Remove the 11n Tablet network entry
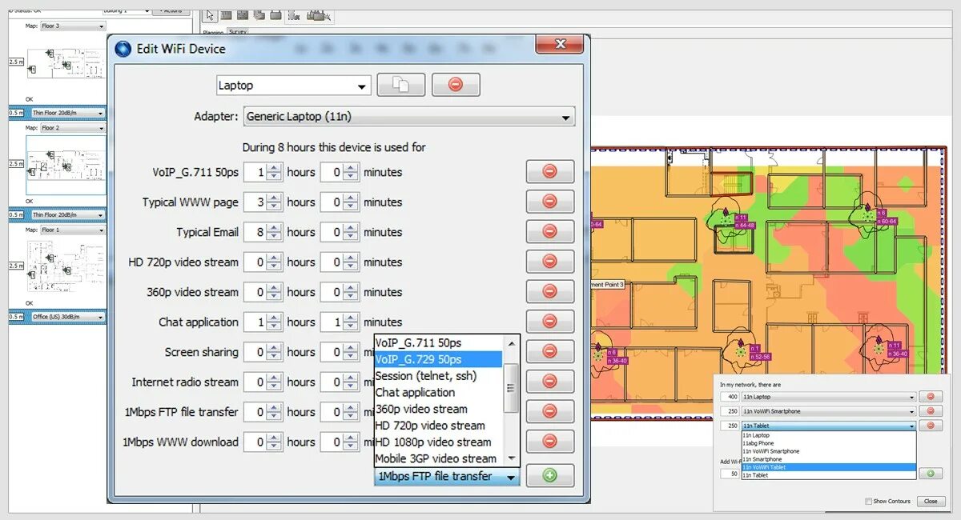The width and height of the screenshot is (961, 520). pyautogui.click(x=930, y=426)
